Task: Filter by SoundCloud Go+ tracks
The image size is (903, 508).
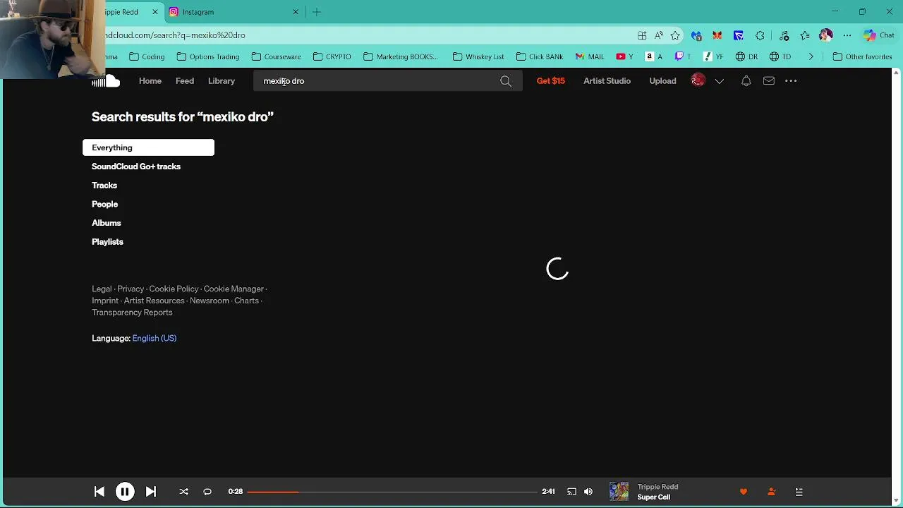Action: click(136, 167)
